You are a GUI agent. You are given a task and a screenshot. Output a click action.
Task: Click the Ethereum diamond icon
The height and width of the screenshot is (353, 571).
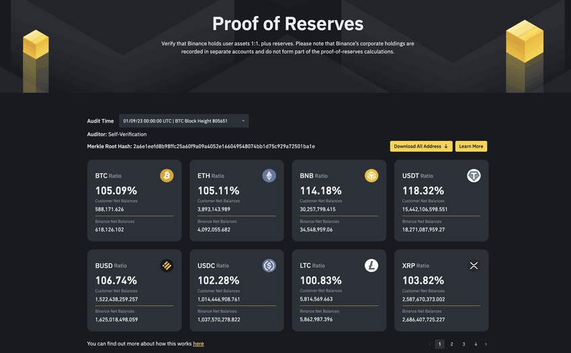tap(269, 176)
